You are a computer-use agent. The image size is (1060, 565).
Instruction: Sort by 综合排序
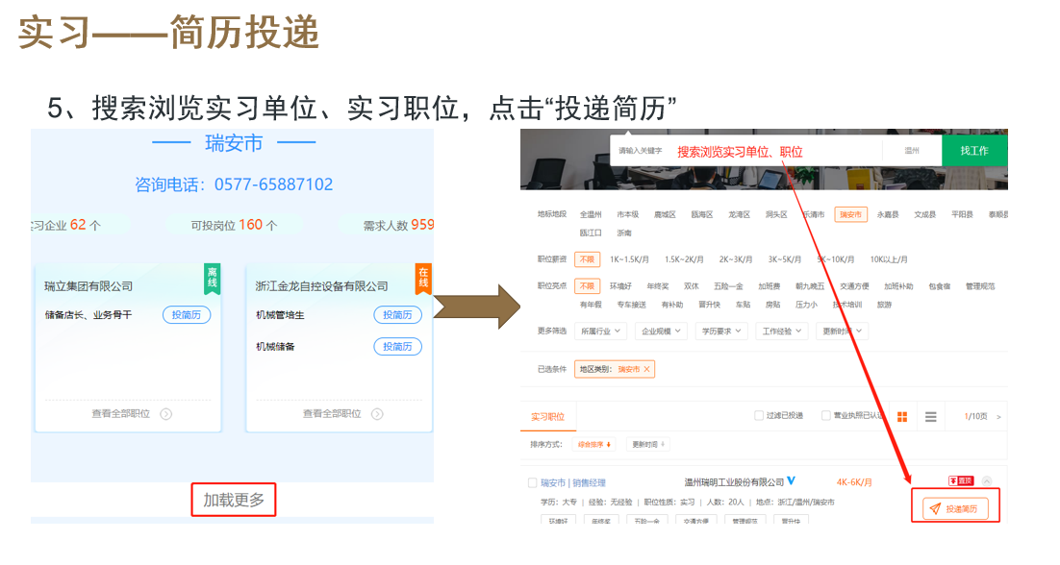(594, 444)
